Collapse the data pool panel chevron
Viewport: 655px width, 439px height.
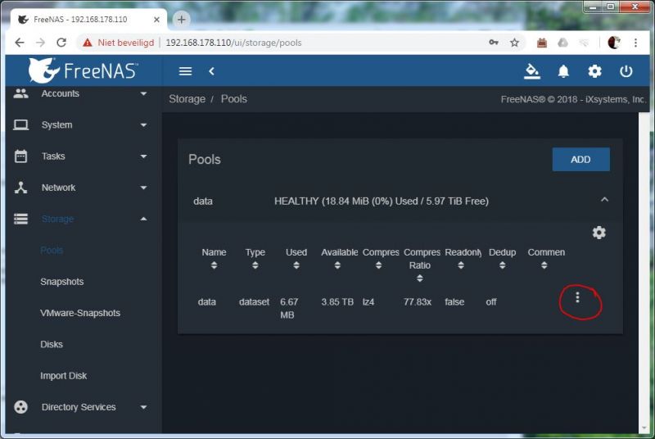[604, 200]
